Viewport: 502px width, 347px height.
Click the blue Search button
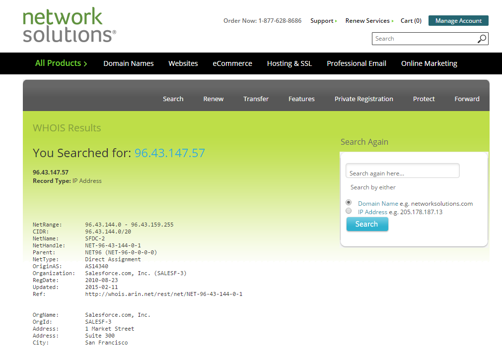point(367,224)
